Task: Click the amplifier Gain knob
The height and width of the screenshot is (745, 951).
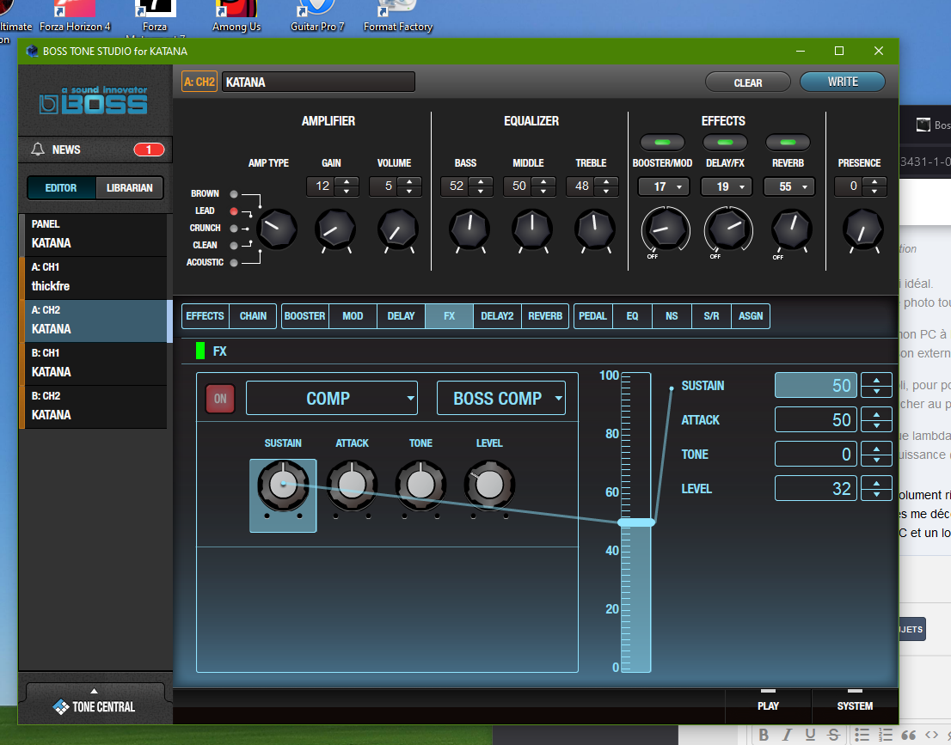Action: click(335, 229)
